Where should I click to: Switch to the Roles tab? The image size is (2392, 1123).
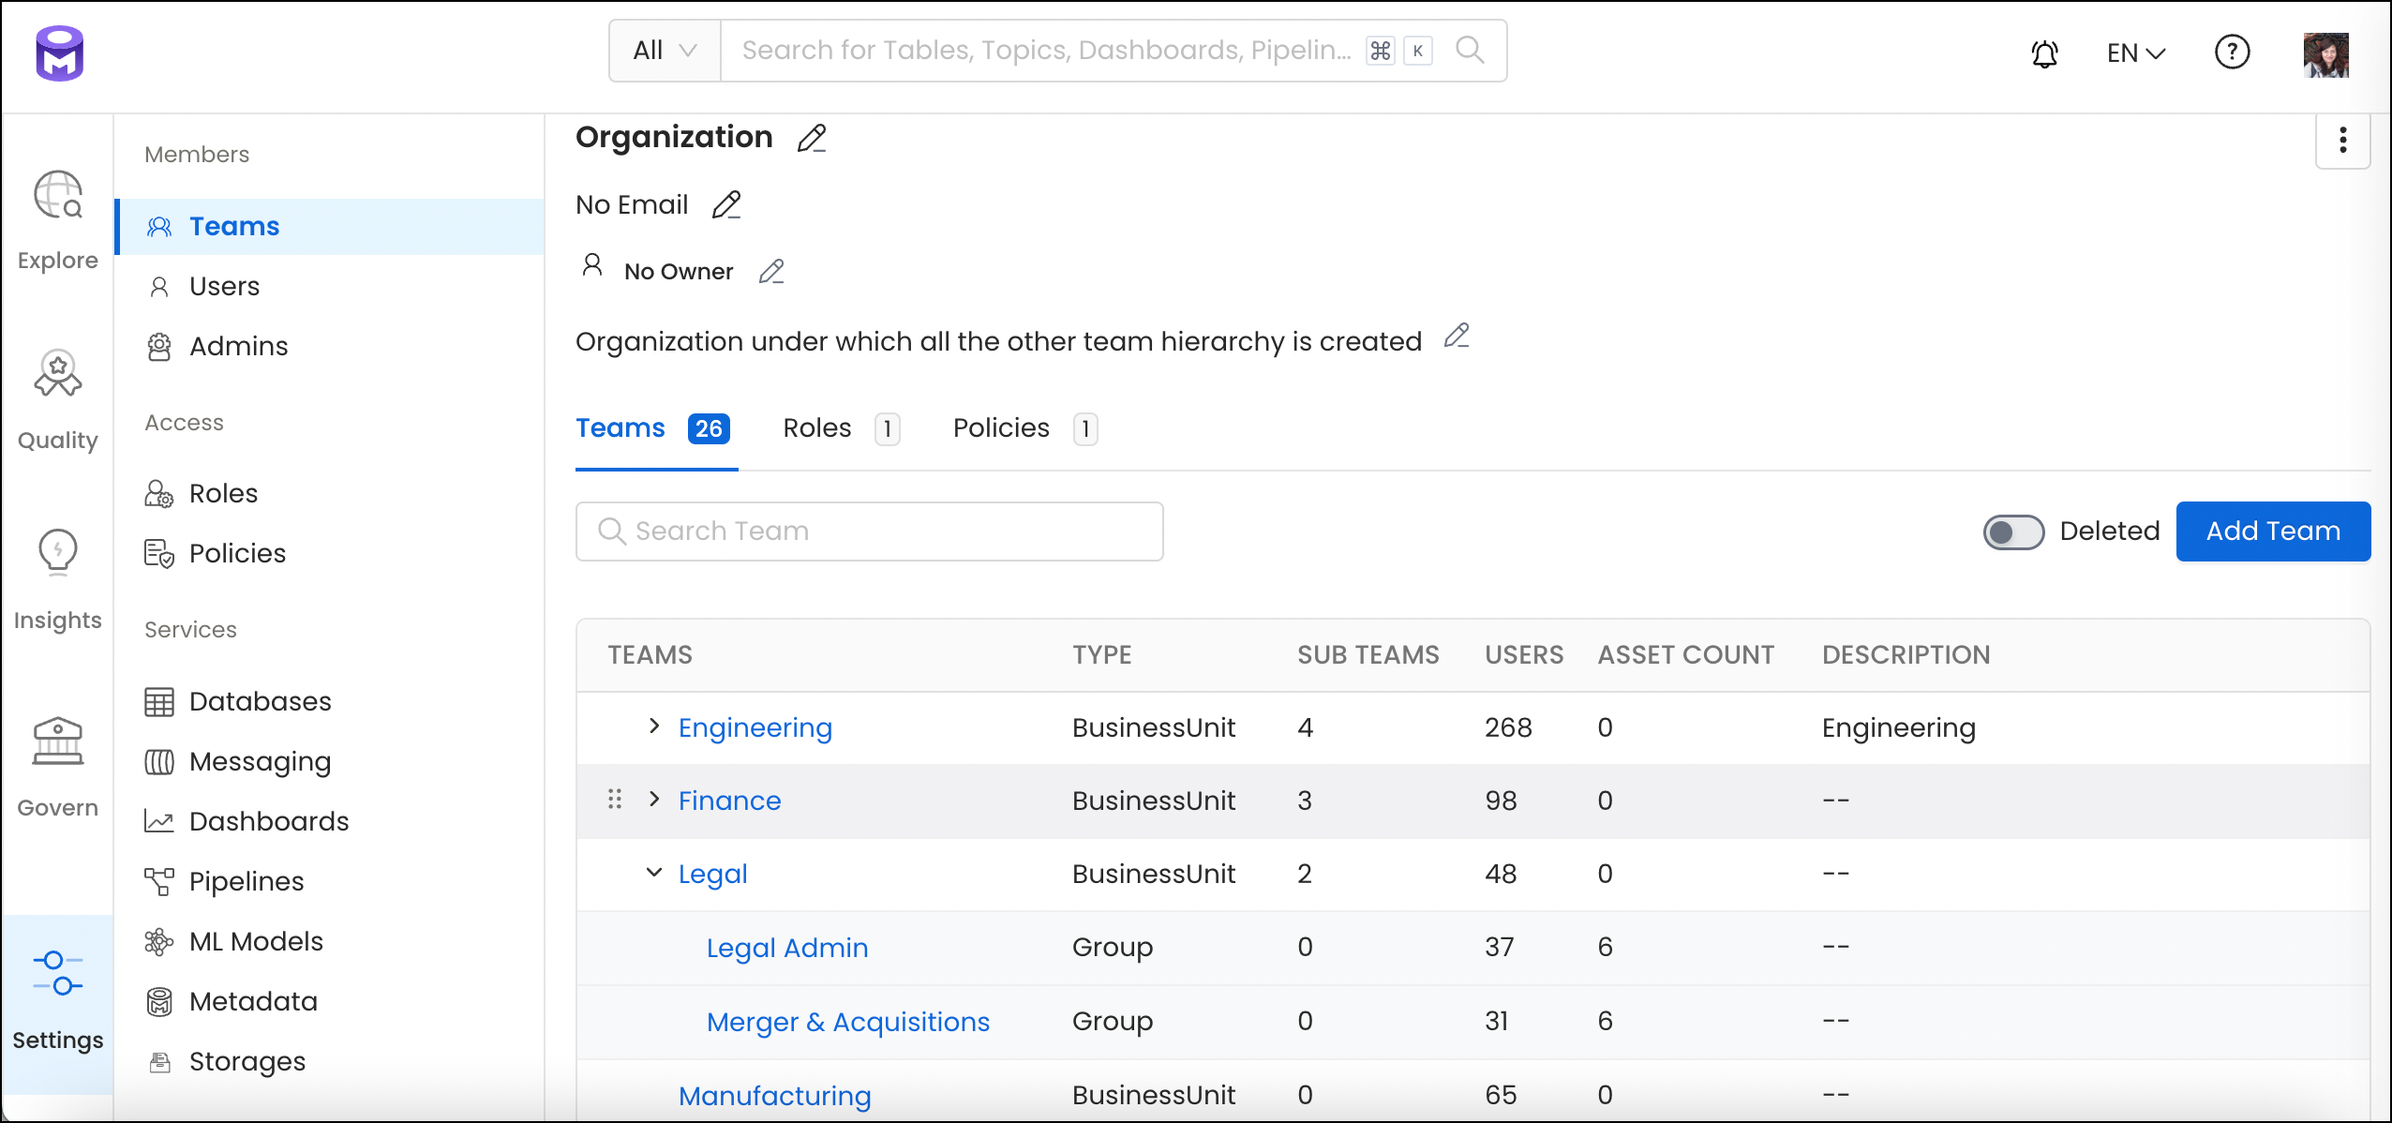[841, 428]
